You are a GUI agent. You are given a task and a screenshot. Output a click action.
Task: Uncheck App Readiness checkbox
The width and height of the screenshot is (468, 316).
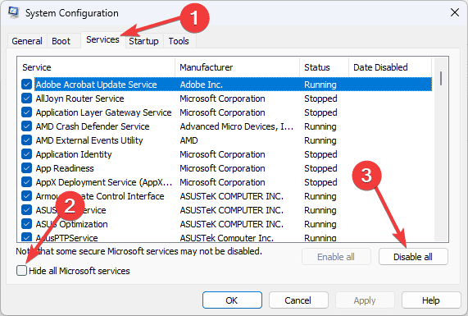26,168
